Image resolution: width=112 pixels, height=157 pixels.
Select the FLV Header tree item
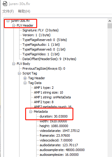point(25,25)
